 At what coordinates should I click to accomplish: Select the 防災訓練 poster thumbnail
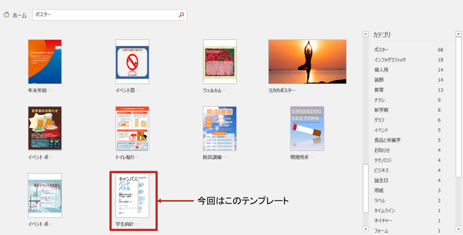click(x=220, y=128)
